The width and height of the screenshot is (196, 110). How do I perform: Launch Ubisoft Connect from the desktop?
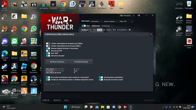[x=34, y=18]
